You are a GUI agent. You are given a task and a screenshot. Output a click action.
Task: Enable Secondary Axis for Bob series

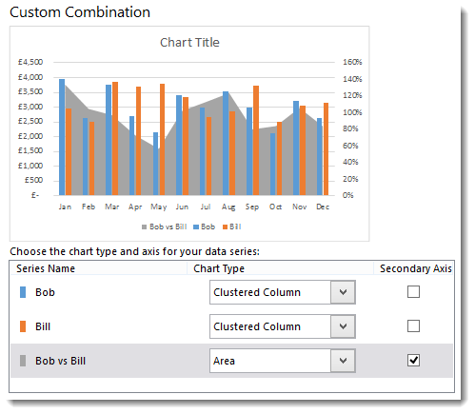[x=413, y=292]
